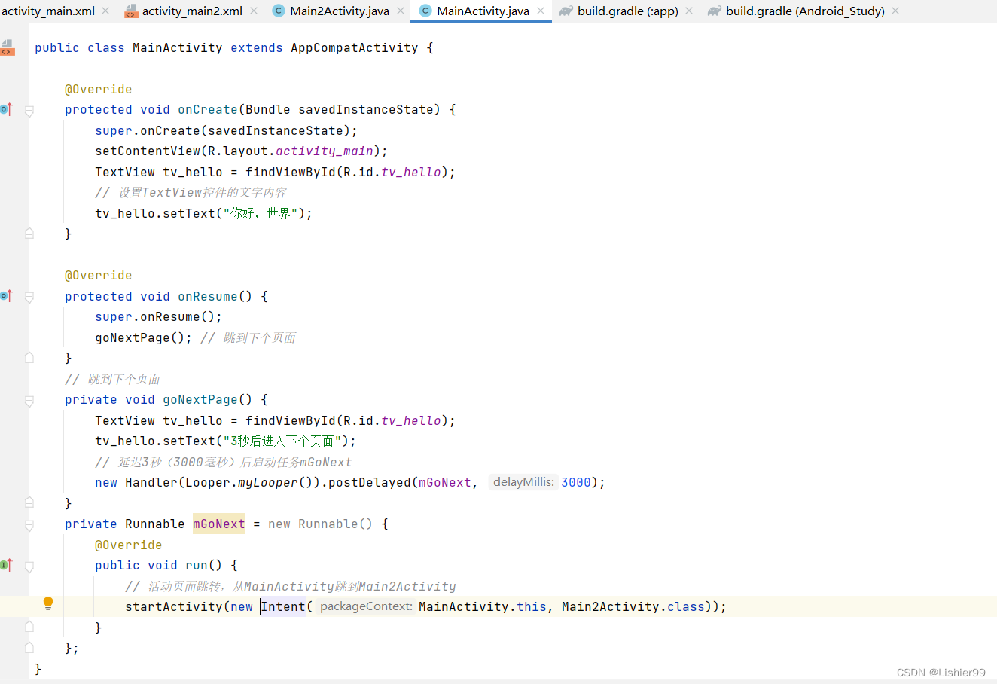This screenshot has width=997, height=684.
Task: Switch to the activity_main2.xml tab
Action: coord(192,11)
